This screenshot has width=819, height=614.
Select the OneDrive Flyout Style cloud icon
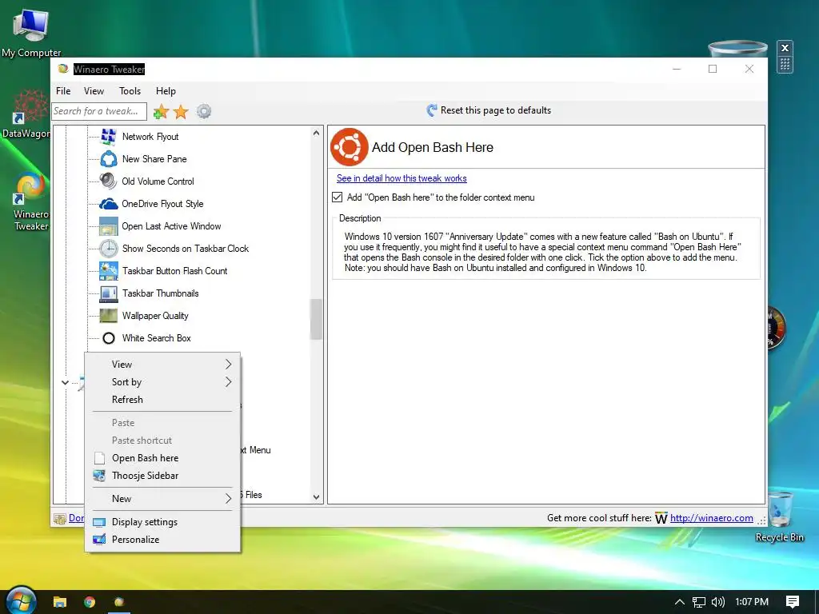click(109, 204)
